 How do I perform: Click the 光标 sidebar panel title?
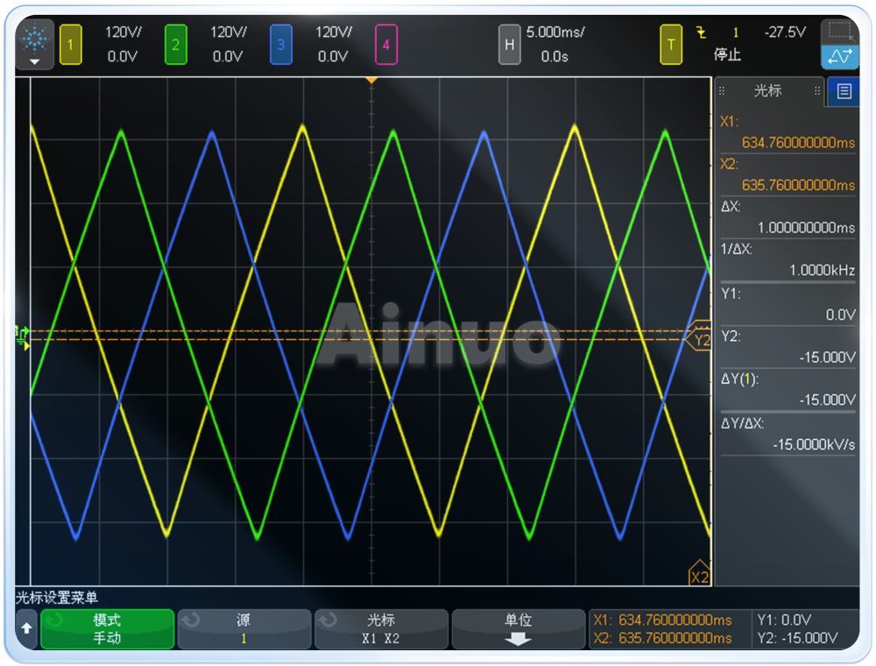(x=767, y=90)
